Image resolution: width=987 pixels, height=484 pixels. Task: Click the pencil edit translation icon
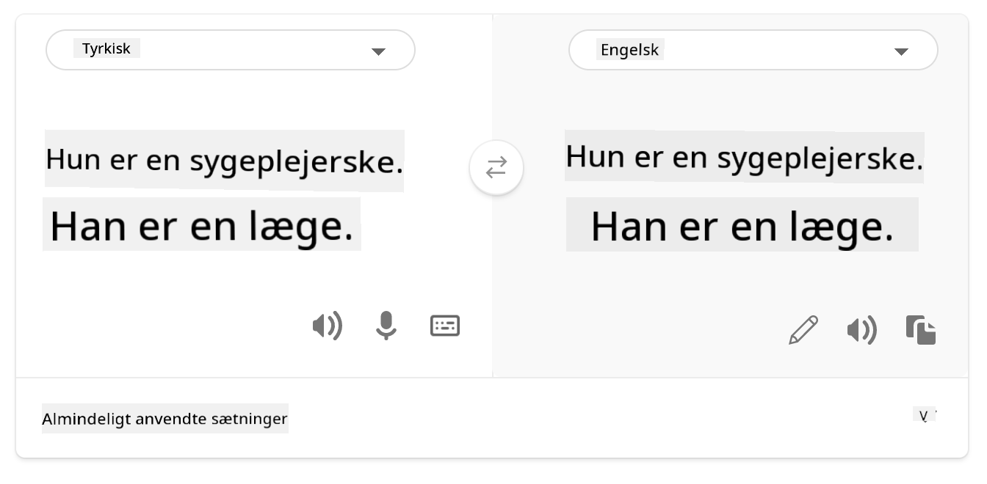(x=803, y=330)
